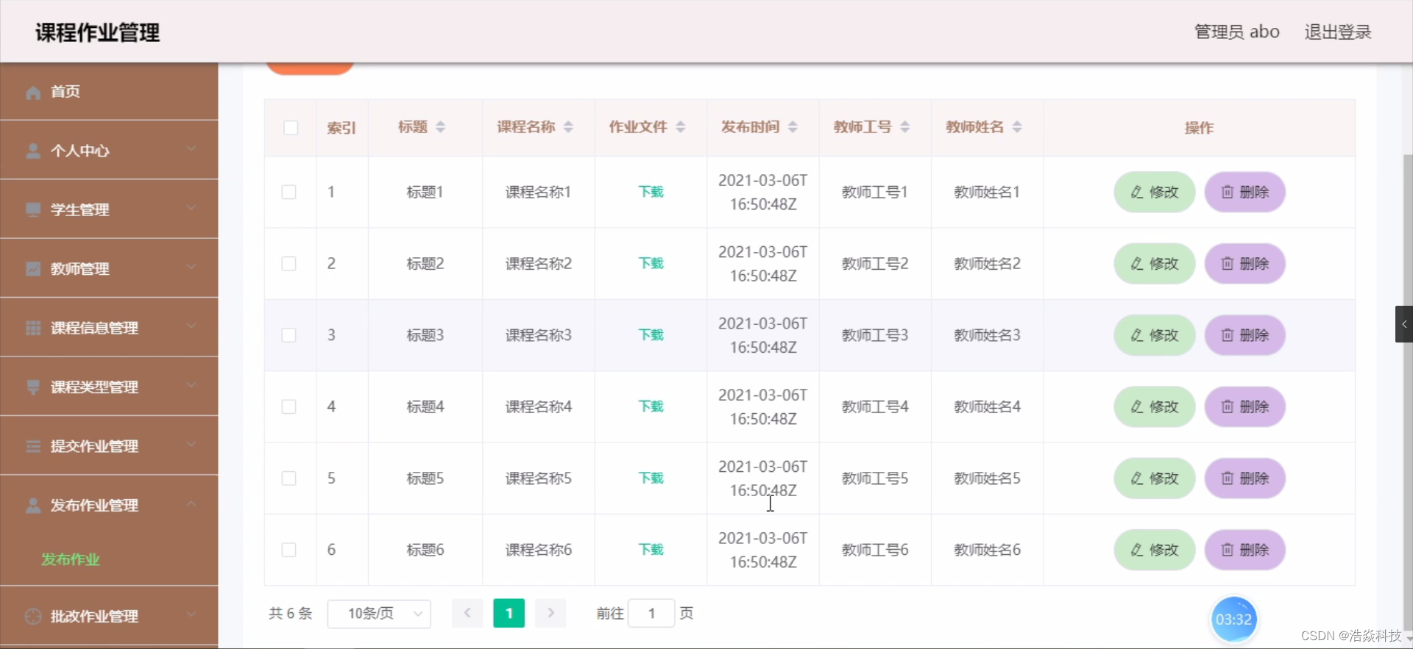Image resolution: width=1413 pixels, height=649 pixels.
Task: Sort the table by 教师姓名 column
Action: (1016, 127)
